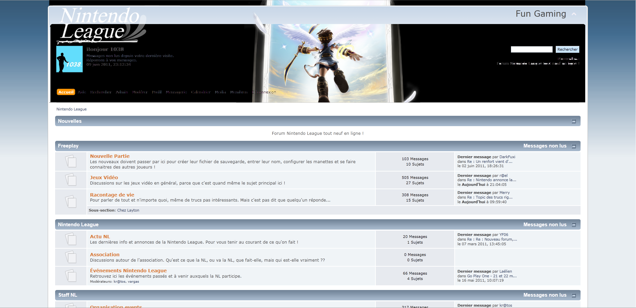Screen dimensions: 636x308
Task: Open the Jeux Vidéo forum
Action: (104, 178)
